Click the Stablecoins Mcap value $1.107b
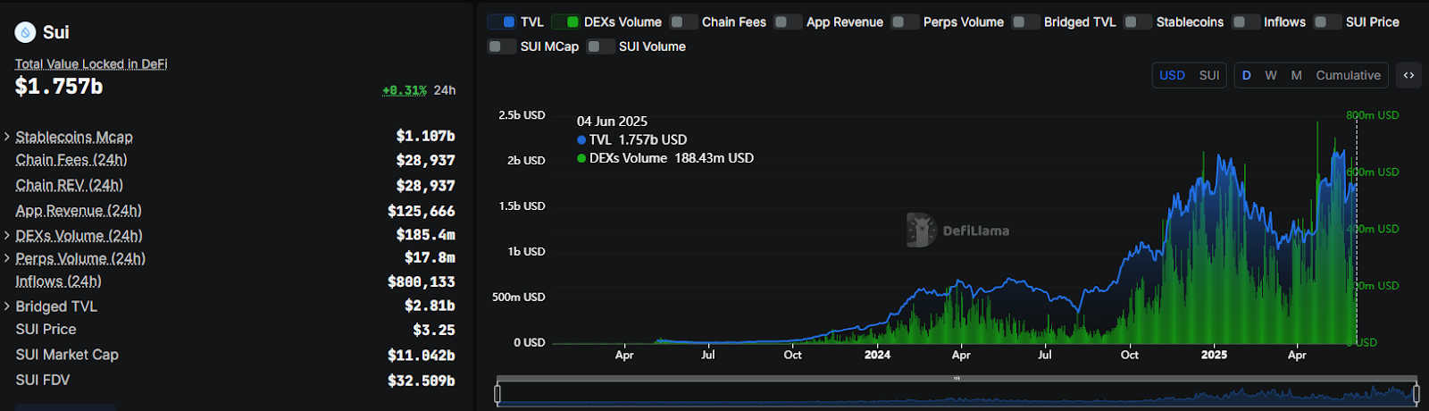The height and width of the screenshot is (411, 1429). pos(426,136)
